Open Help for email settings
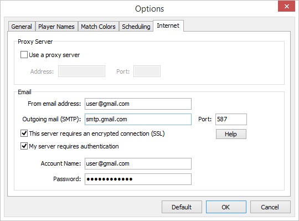 pos(231,134)
